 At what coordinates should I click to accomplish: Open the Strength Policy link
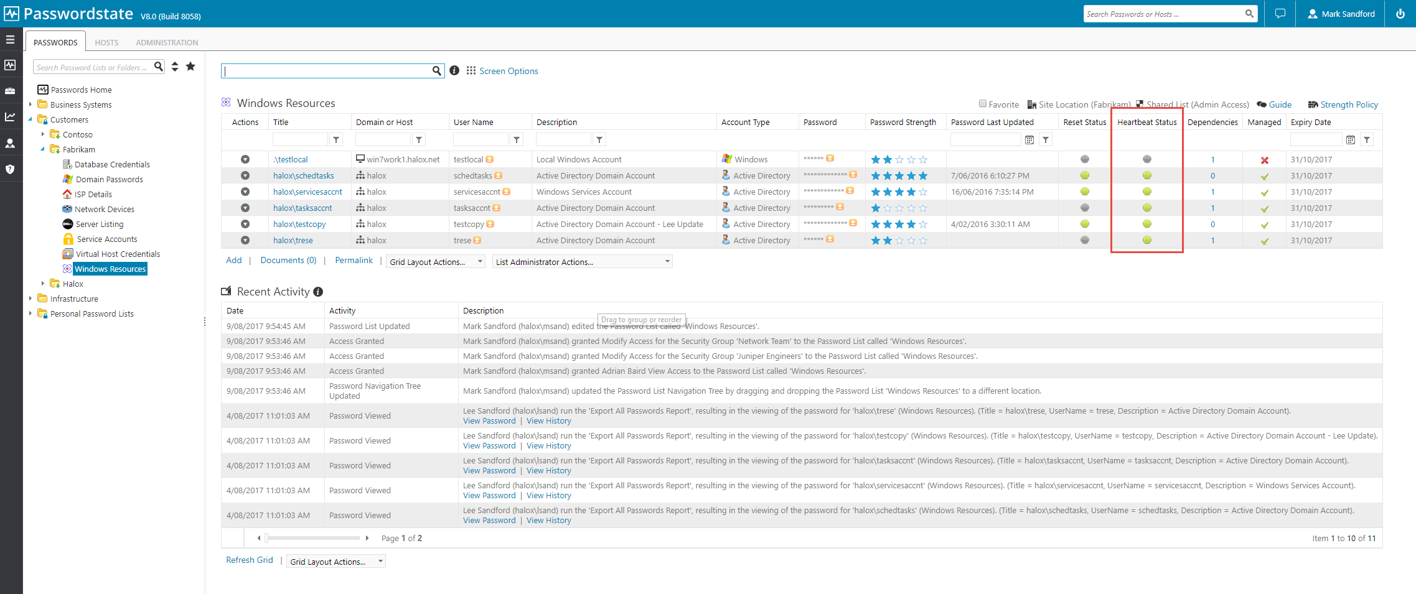coord(1349,104)
